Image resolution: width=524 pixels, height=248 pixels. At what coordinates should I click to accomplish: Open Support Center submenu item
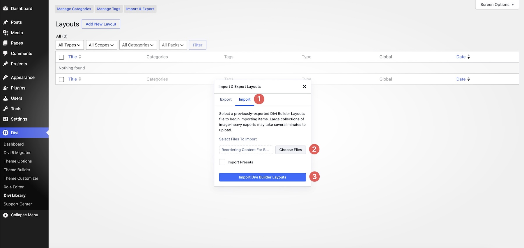coord(18,204)
